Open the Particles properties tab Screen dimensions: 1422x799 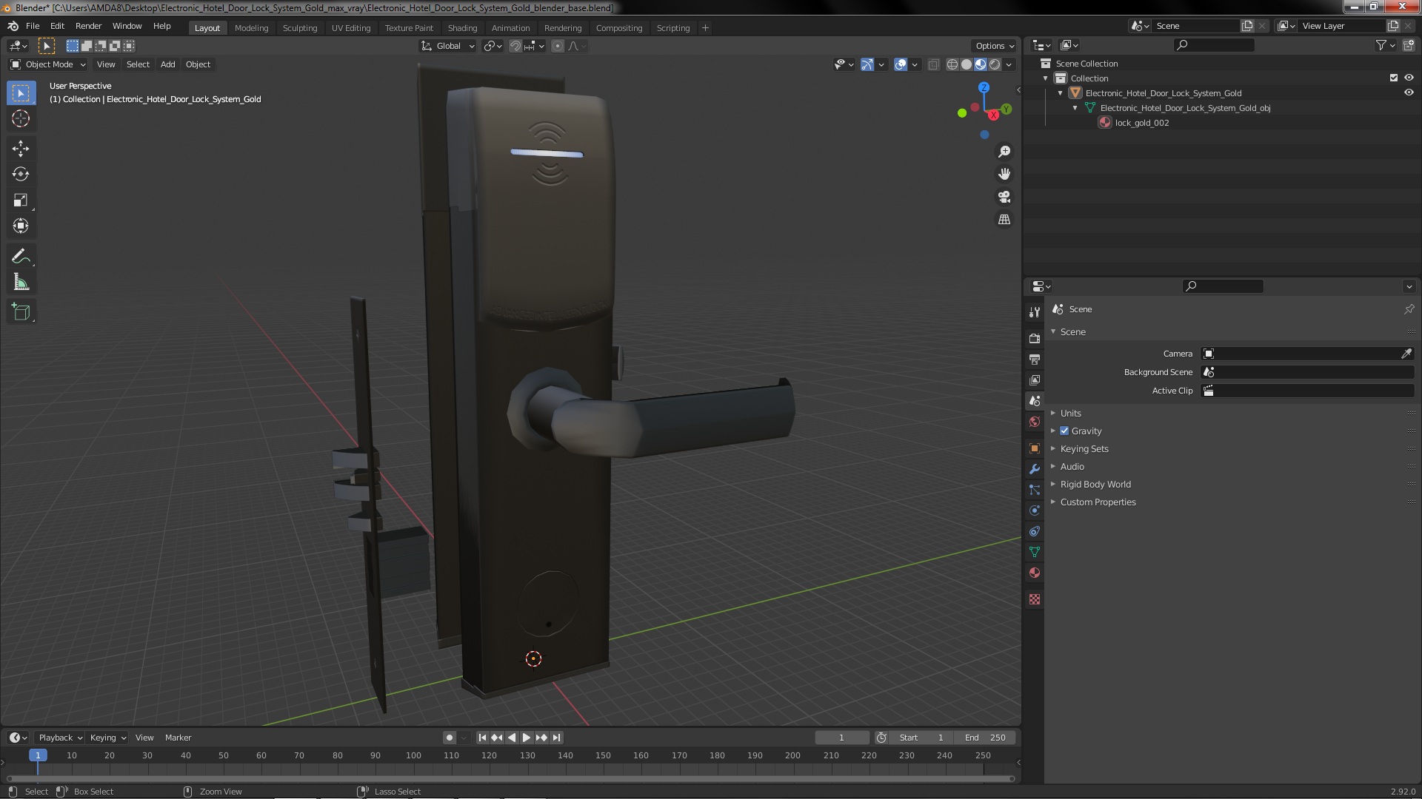click(x=1035, y=490)
